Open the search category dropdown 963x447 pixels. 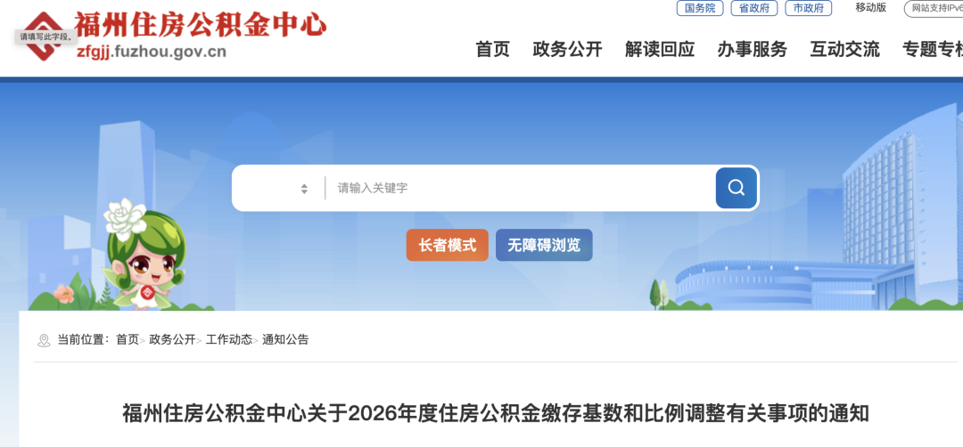coord(279,188)
